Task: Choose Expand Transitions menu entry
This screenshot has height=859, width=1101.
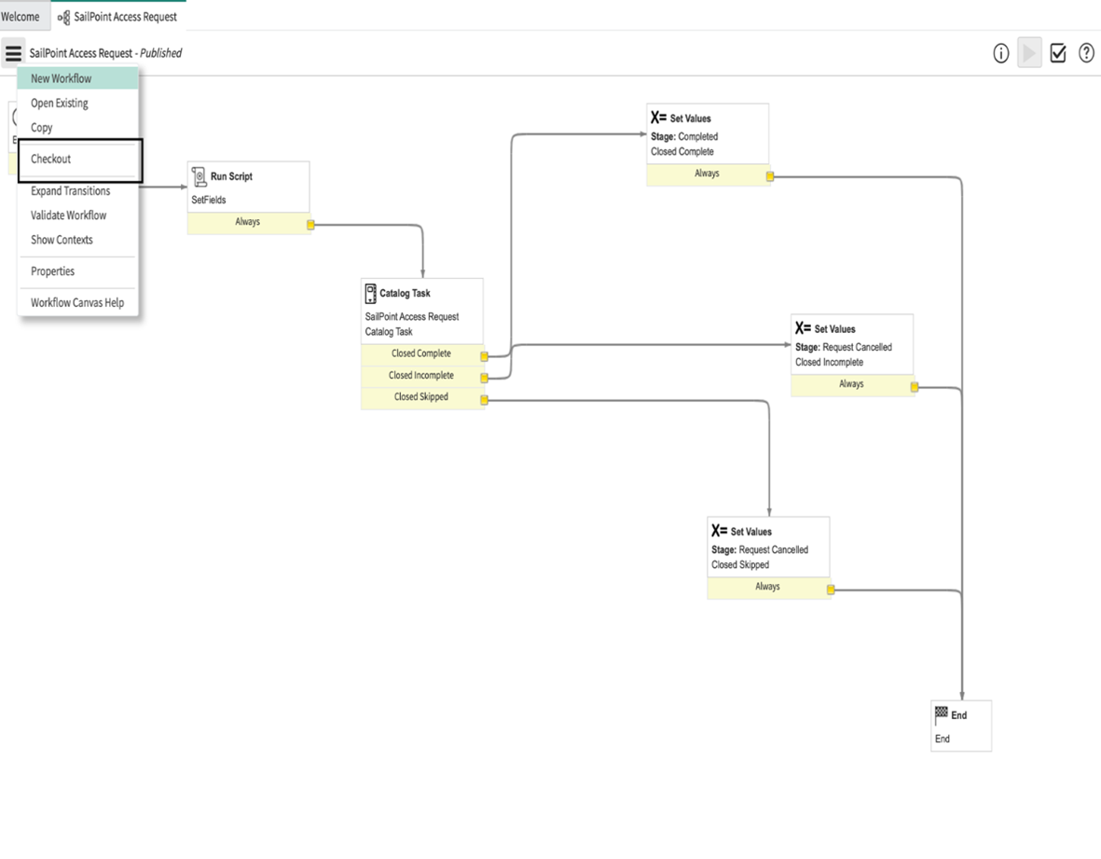Action: pyautogui.click(x=78, y=190)
